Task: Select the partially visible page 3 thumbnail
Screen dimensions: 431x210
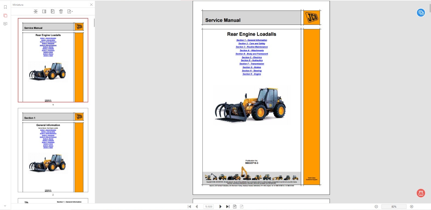Action: [x=53, y=201]
